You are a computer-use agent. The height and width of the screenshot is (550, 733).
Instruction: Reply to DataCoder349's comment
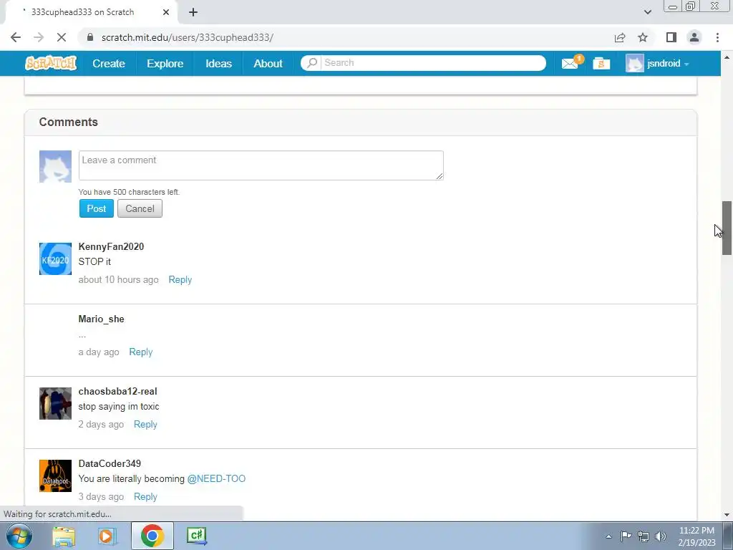[145, 497]
